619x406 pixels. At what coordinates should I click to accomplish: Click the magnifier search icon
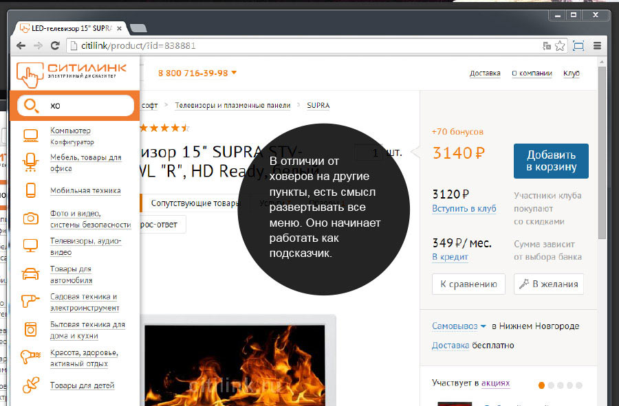point(31,106)
